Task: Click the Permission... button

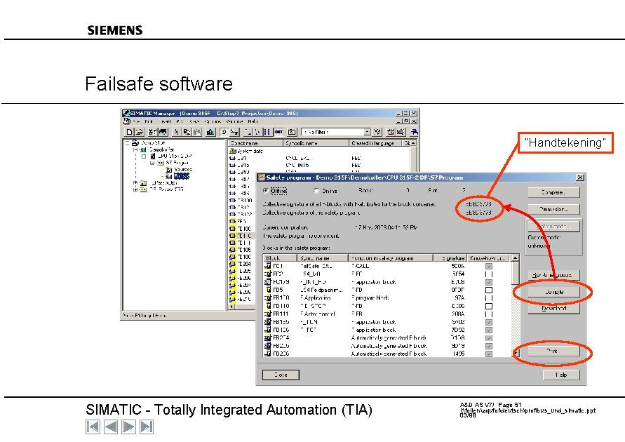Action: 553,209
